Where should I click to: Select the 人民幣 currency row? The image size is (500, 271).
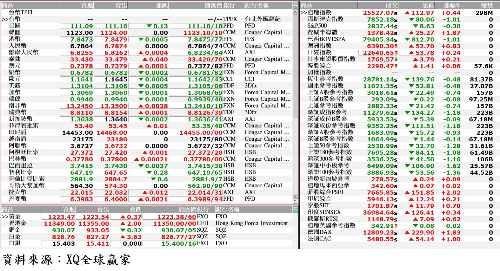click(147, 46)
